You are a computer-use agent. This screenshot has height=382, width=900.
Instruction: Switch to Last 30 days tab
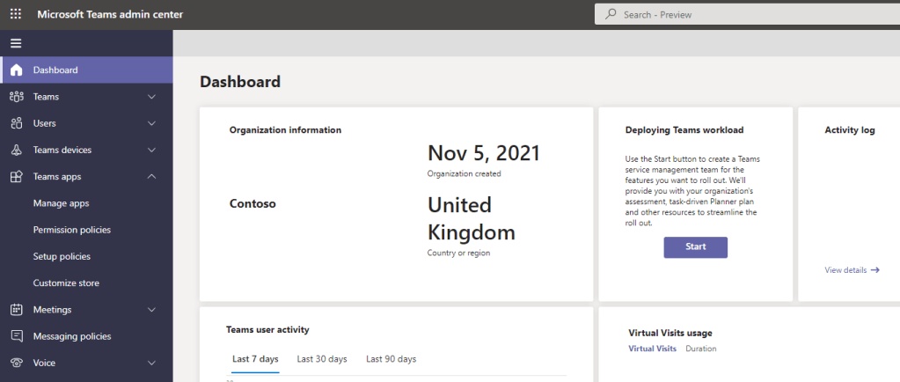tap(322, 359)
